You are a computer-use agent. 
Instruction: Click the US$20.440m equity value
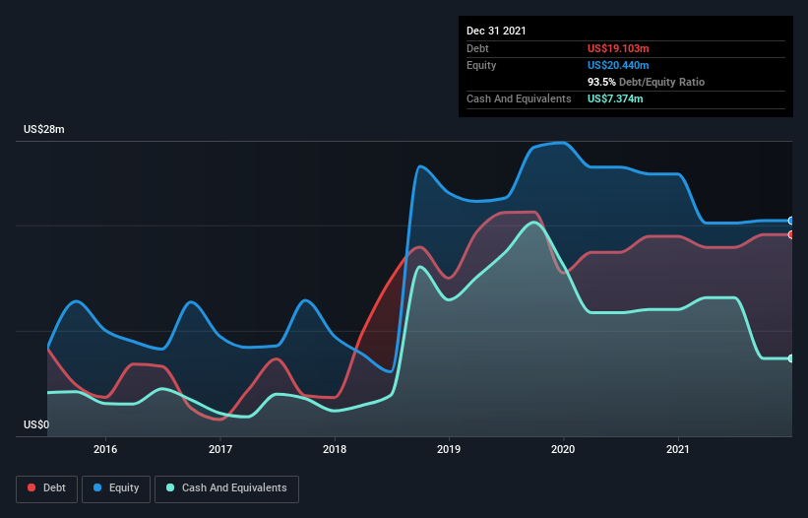click(x=618, y=65)
